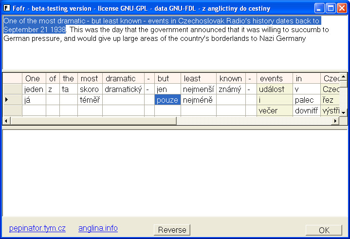Choose the 'skoro' translation cell
Image resolution: width=350 pixels, height=239 pixels.
click(x=90, y=89)
